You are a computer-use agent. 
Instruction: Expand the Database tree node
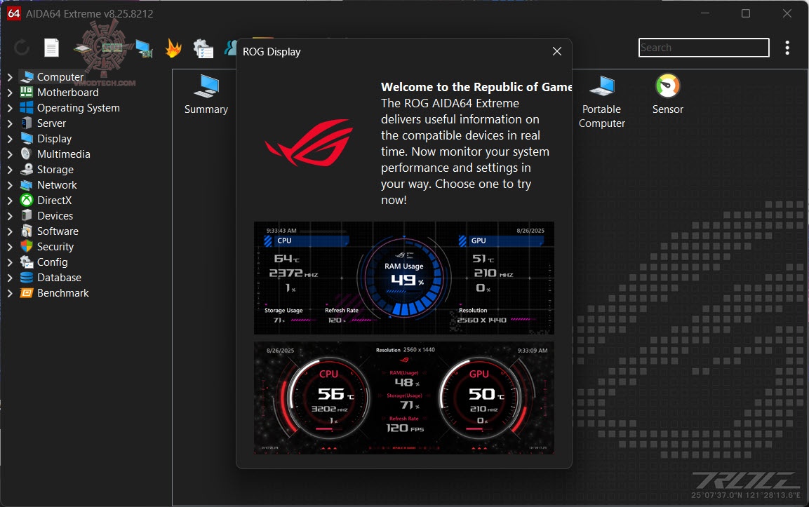10,278
